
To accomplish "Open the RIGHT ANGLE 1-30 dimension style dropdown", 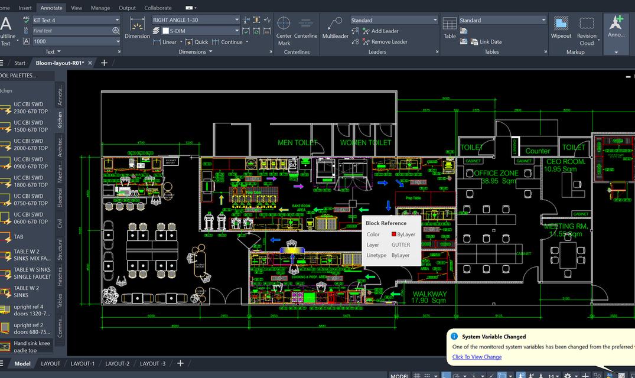I will click(x=236, y=19).
